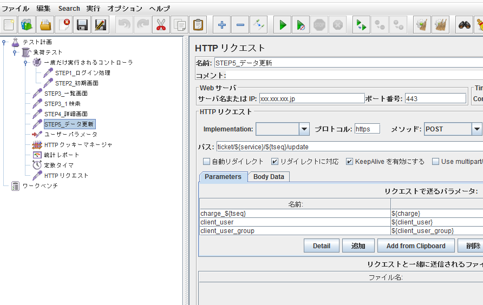The height and width of the screenshot is (305, 483).
Task: Click the サーバ名または IP field
Action: [x=312, y=99]
